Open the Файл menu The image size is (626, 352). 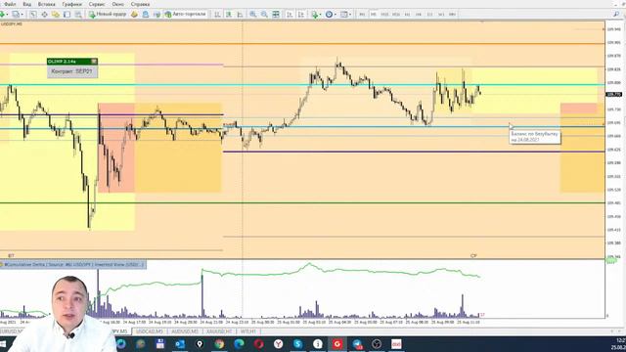(10, 4)
